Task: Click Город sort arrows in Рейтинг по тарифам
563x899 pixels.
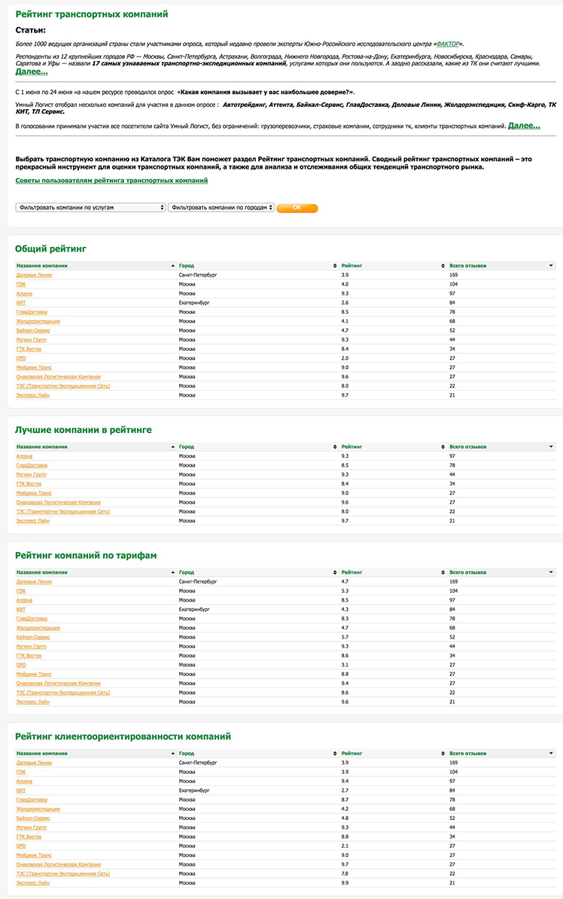Action: coord(335,572)
